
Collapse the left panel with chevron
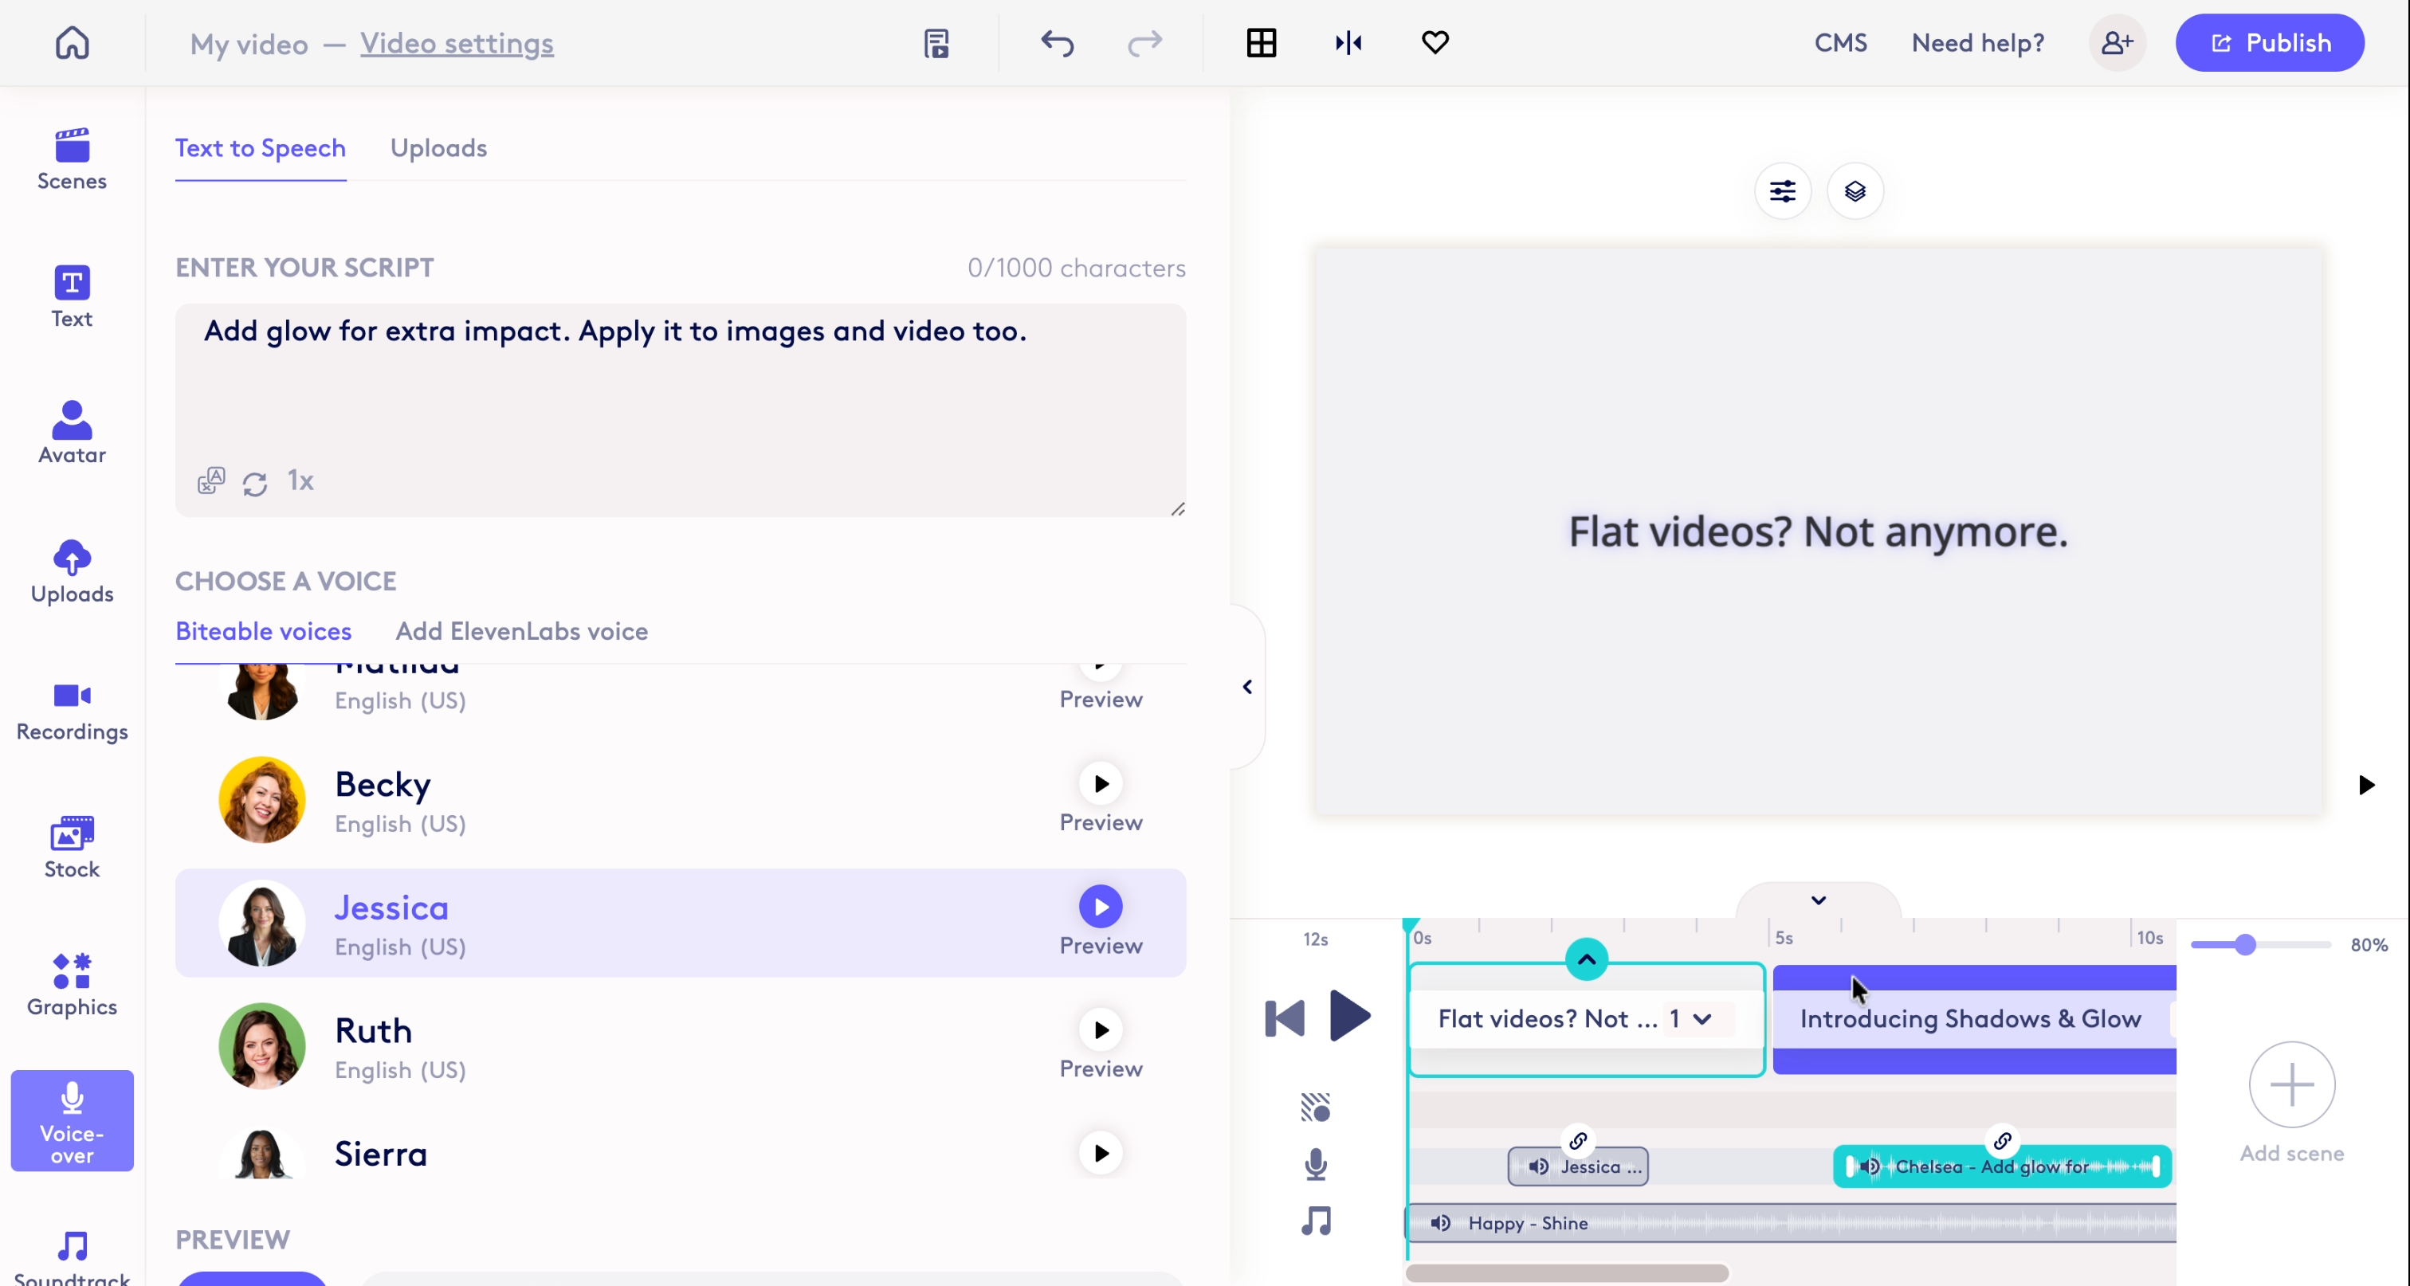[1247, 688]
